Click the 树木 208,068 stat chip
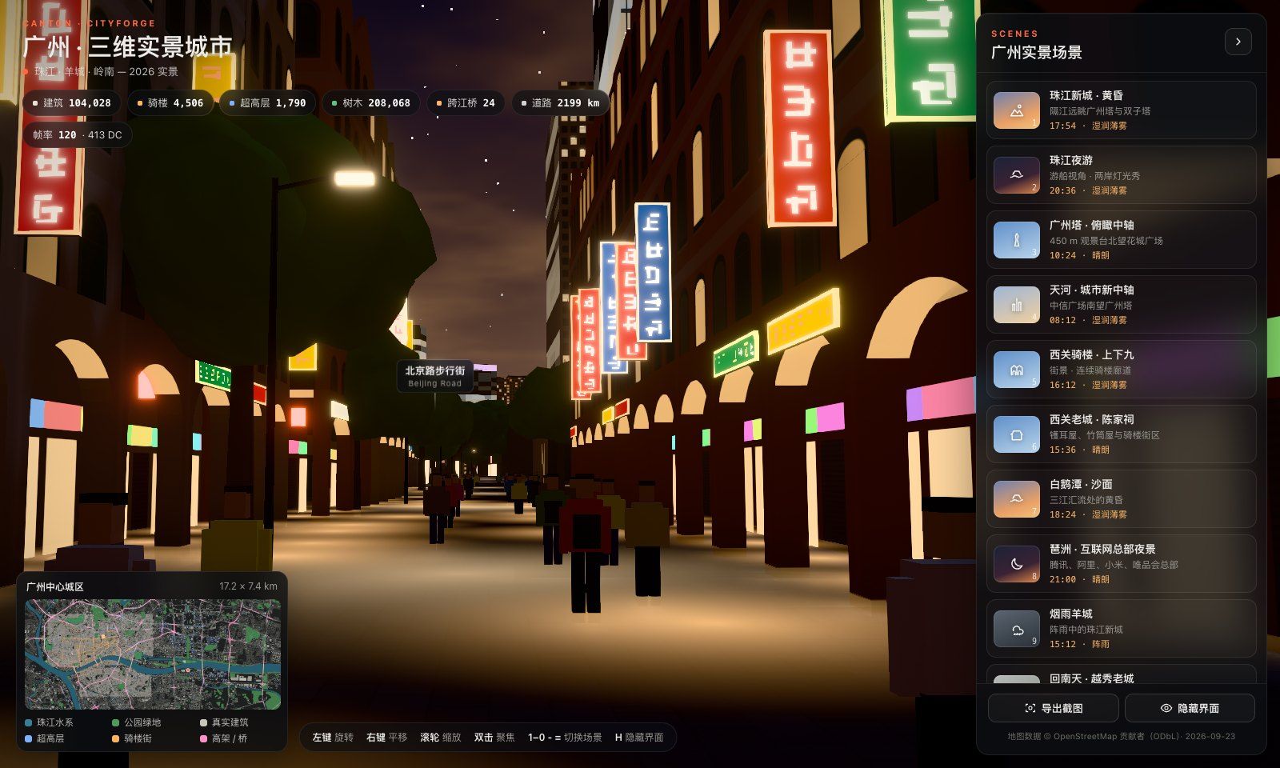This screenshot has height=768, width=1280. (x=371, y=103)
